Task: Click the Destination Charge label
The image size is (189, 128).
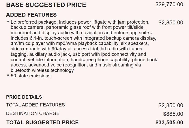Action: pos(33,113)
